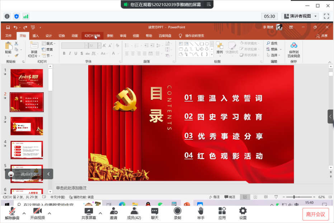
Task: Click the blue security shield icon
Action: click(17, 17)
